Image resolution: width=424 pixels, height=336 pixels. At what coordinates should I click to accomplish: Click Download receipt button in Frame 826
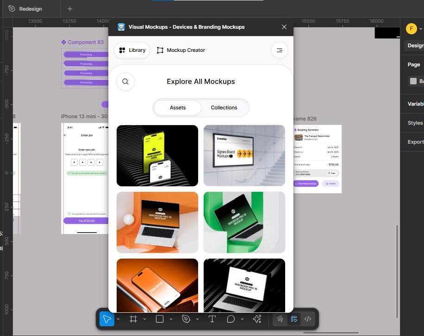(306, 184)
